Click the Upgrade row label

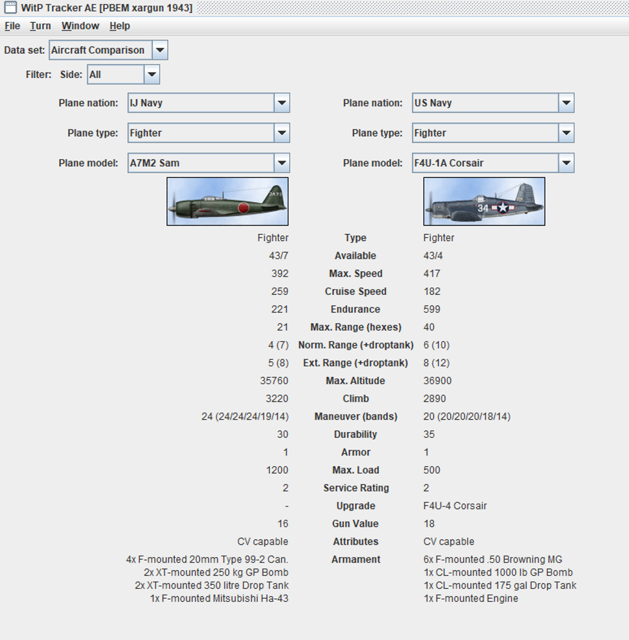(x=355, y=506)
